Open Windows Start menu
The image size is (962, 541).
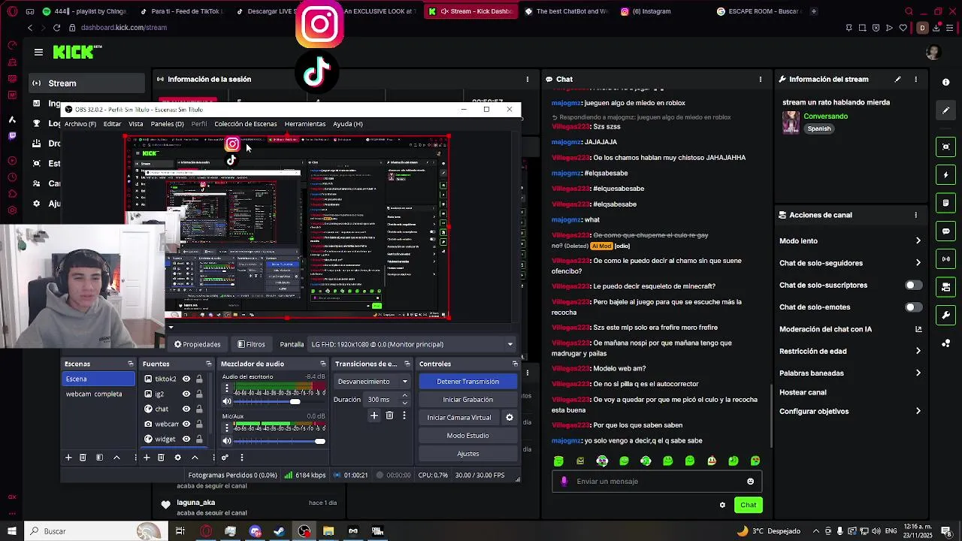11,531
